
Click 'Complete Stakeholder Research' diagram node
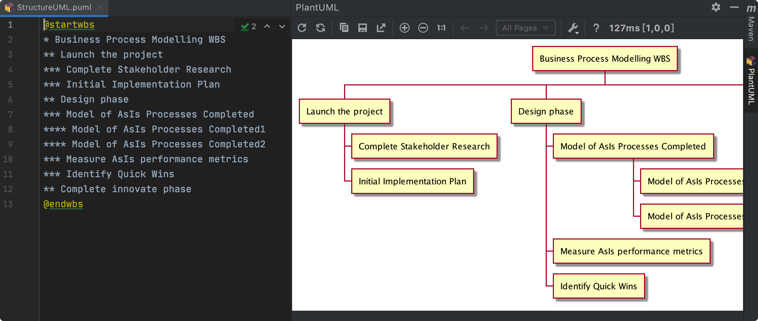pyautogui.click(x=424, y=146)
